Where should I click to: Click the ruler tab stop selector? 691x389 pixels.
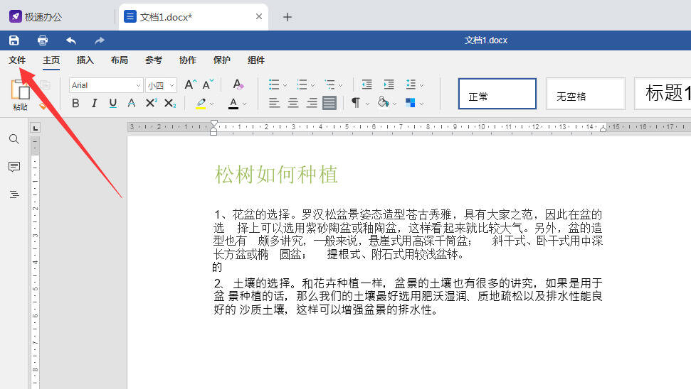(x=36, y=128)
